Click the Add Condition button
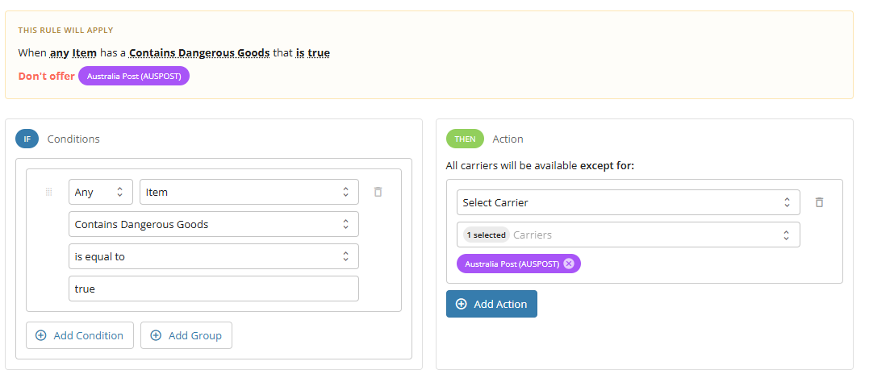869x378 pixels. click(x=80, y=335)
